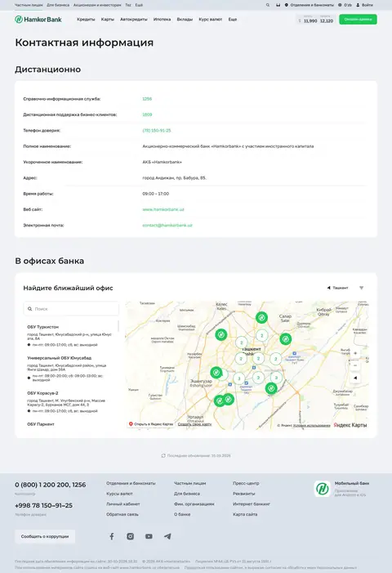Open the Ипотека menu
The image size is (392, 573).
click(x=162, y=20)
